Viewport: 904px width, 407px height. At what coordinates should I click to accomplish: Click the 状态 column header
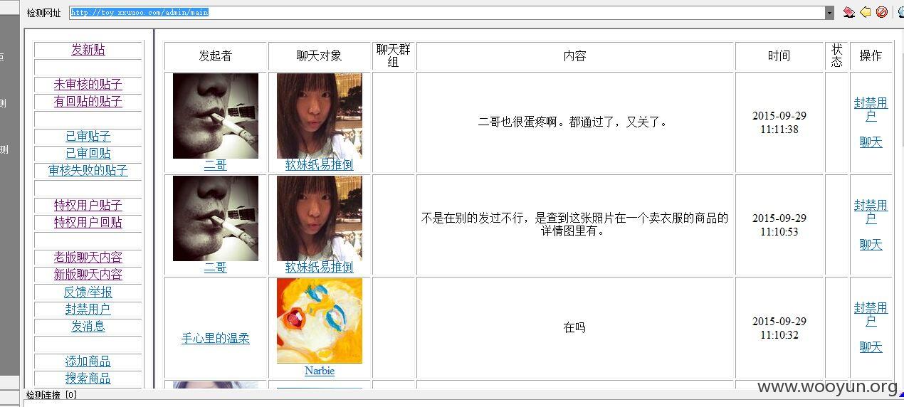[x=836, y=56]
